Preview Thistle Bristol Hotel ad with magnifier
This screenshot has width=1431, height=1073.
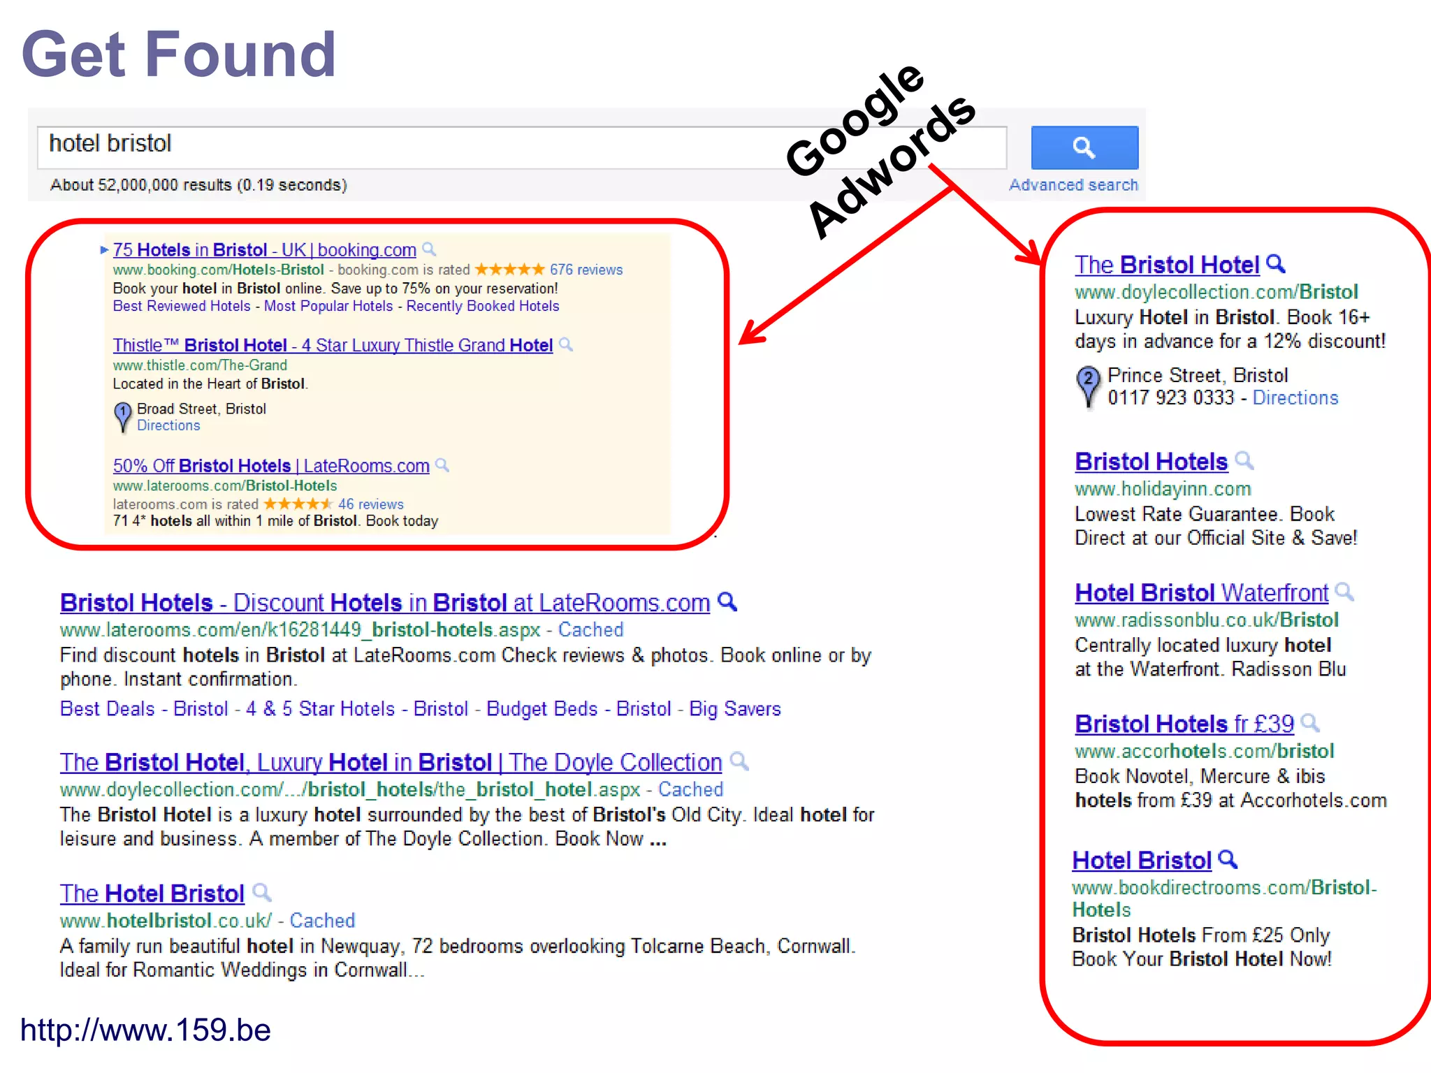tap(567, 344)
